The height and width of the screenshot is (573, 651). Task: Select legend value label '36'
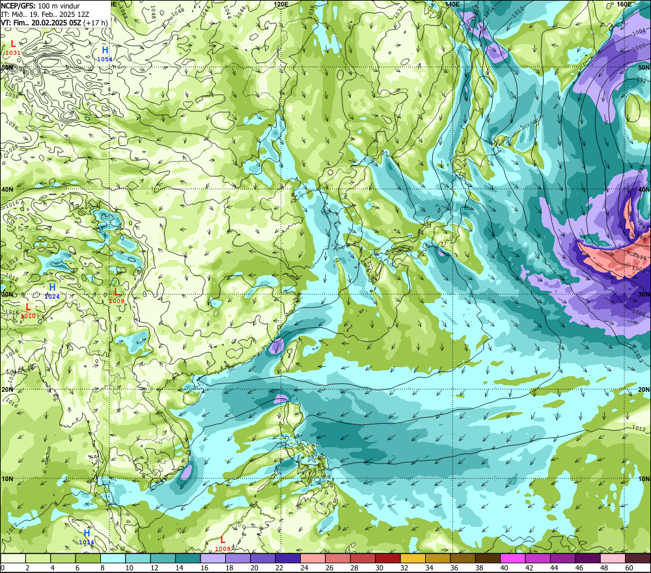click(x=454, y=568)
